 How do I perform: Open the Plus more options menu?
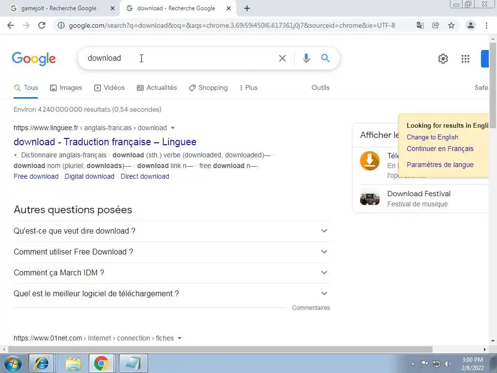coord(249,88)
